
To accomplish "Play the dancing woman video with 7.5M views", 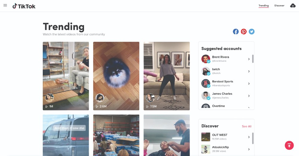I will point(167,76).
